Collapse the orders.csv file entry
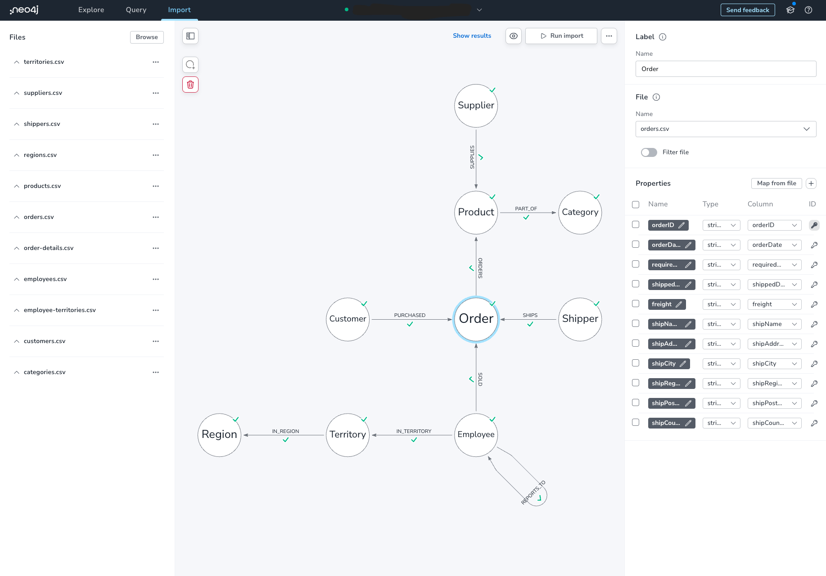Viewport: 826px width, 576px height. point(16,217)
